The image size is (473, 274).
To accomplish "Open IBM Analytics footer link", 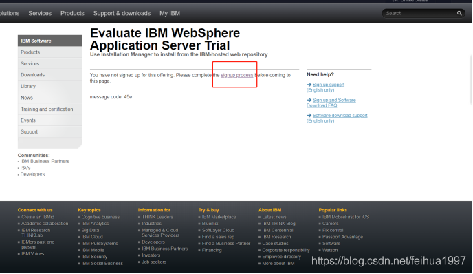I will tap(95, 224).
